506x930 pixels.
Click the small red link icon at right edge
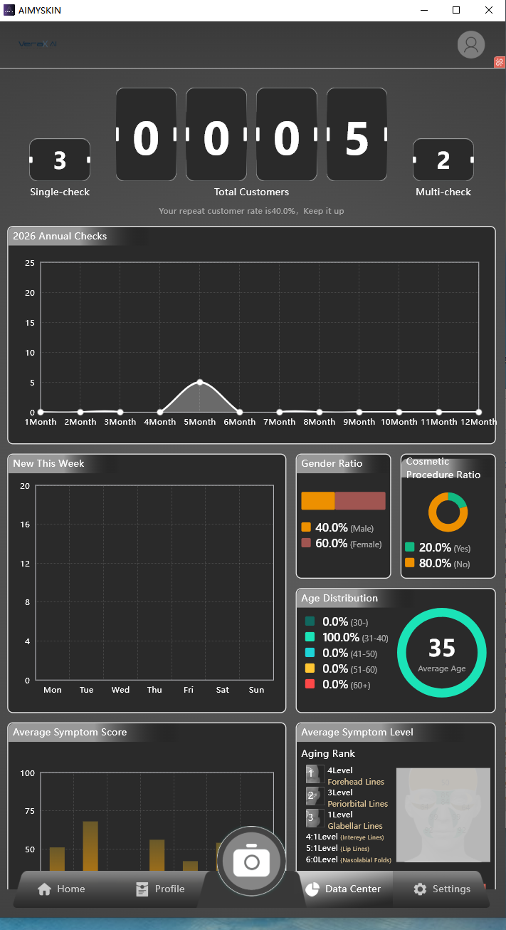tap(500, 63)
